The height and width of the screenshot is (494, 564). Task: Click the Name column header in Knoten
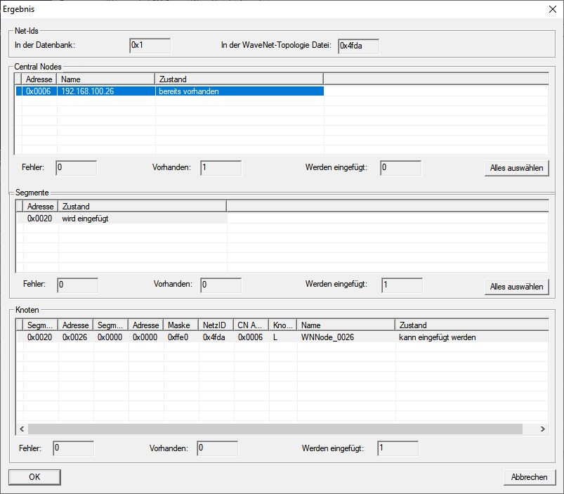coord(346,325)
